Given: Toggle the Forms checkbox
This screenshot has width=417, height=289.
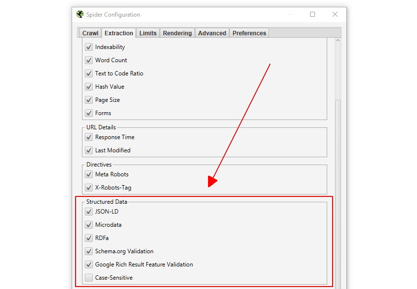Looking at the screenshot, I should pos(89,113).
